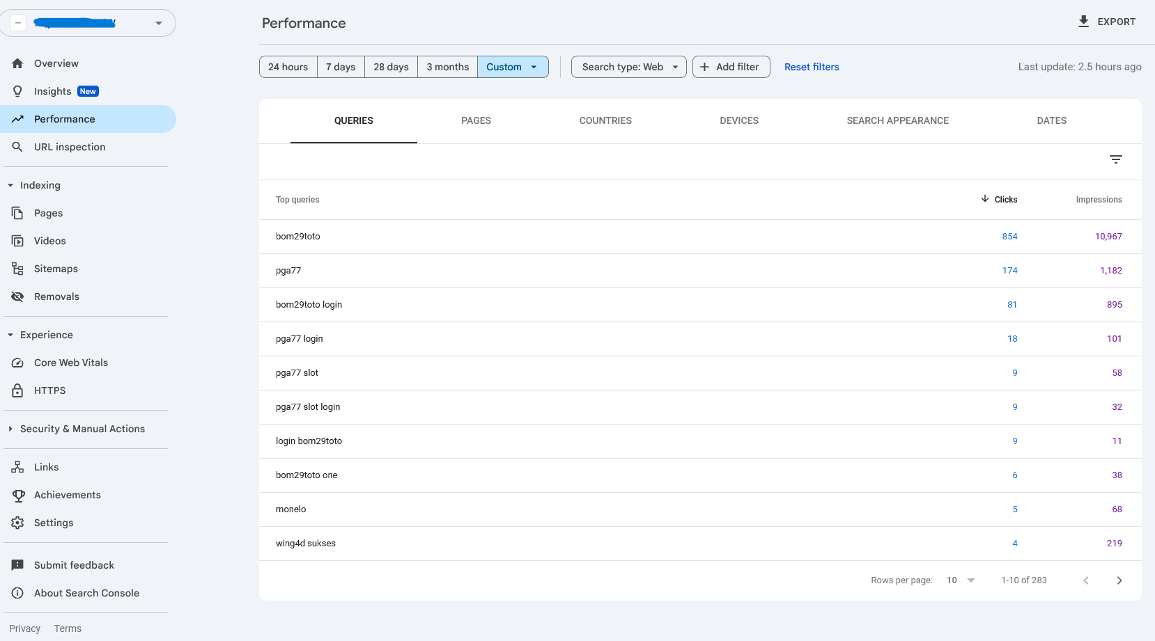Select the Insights sidebar icon

pyautogui.click(x=17, y=90)
